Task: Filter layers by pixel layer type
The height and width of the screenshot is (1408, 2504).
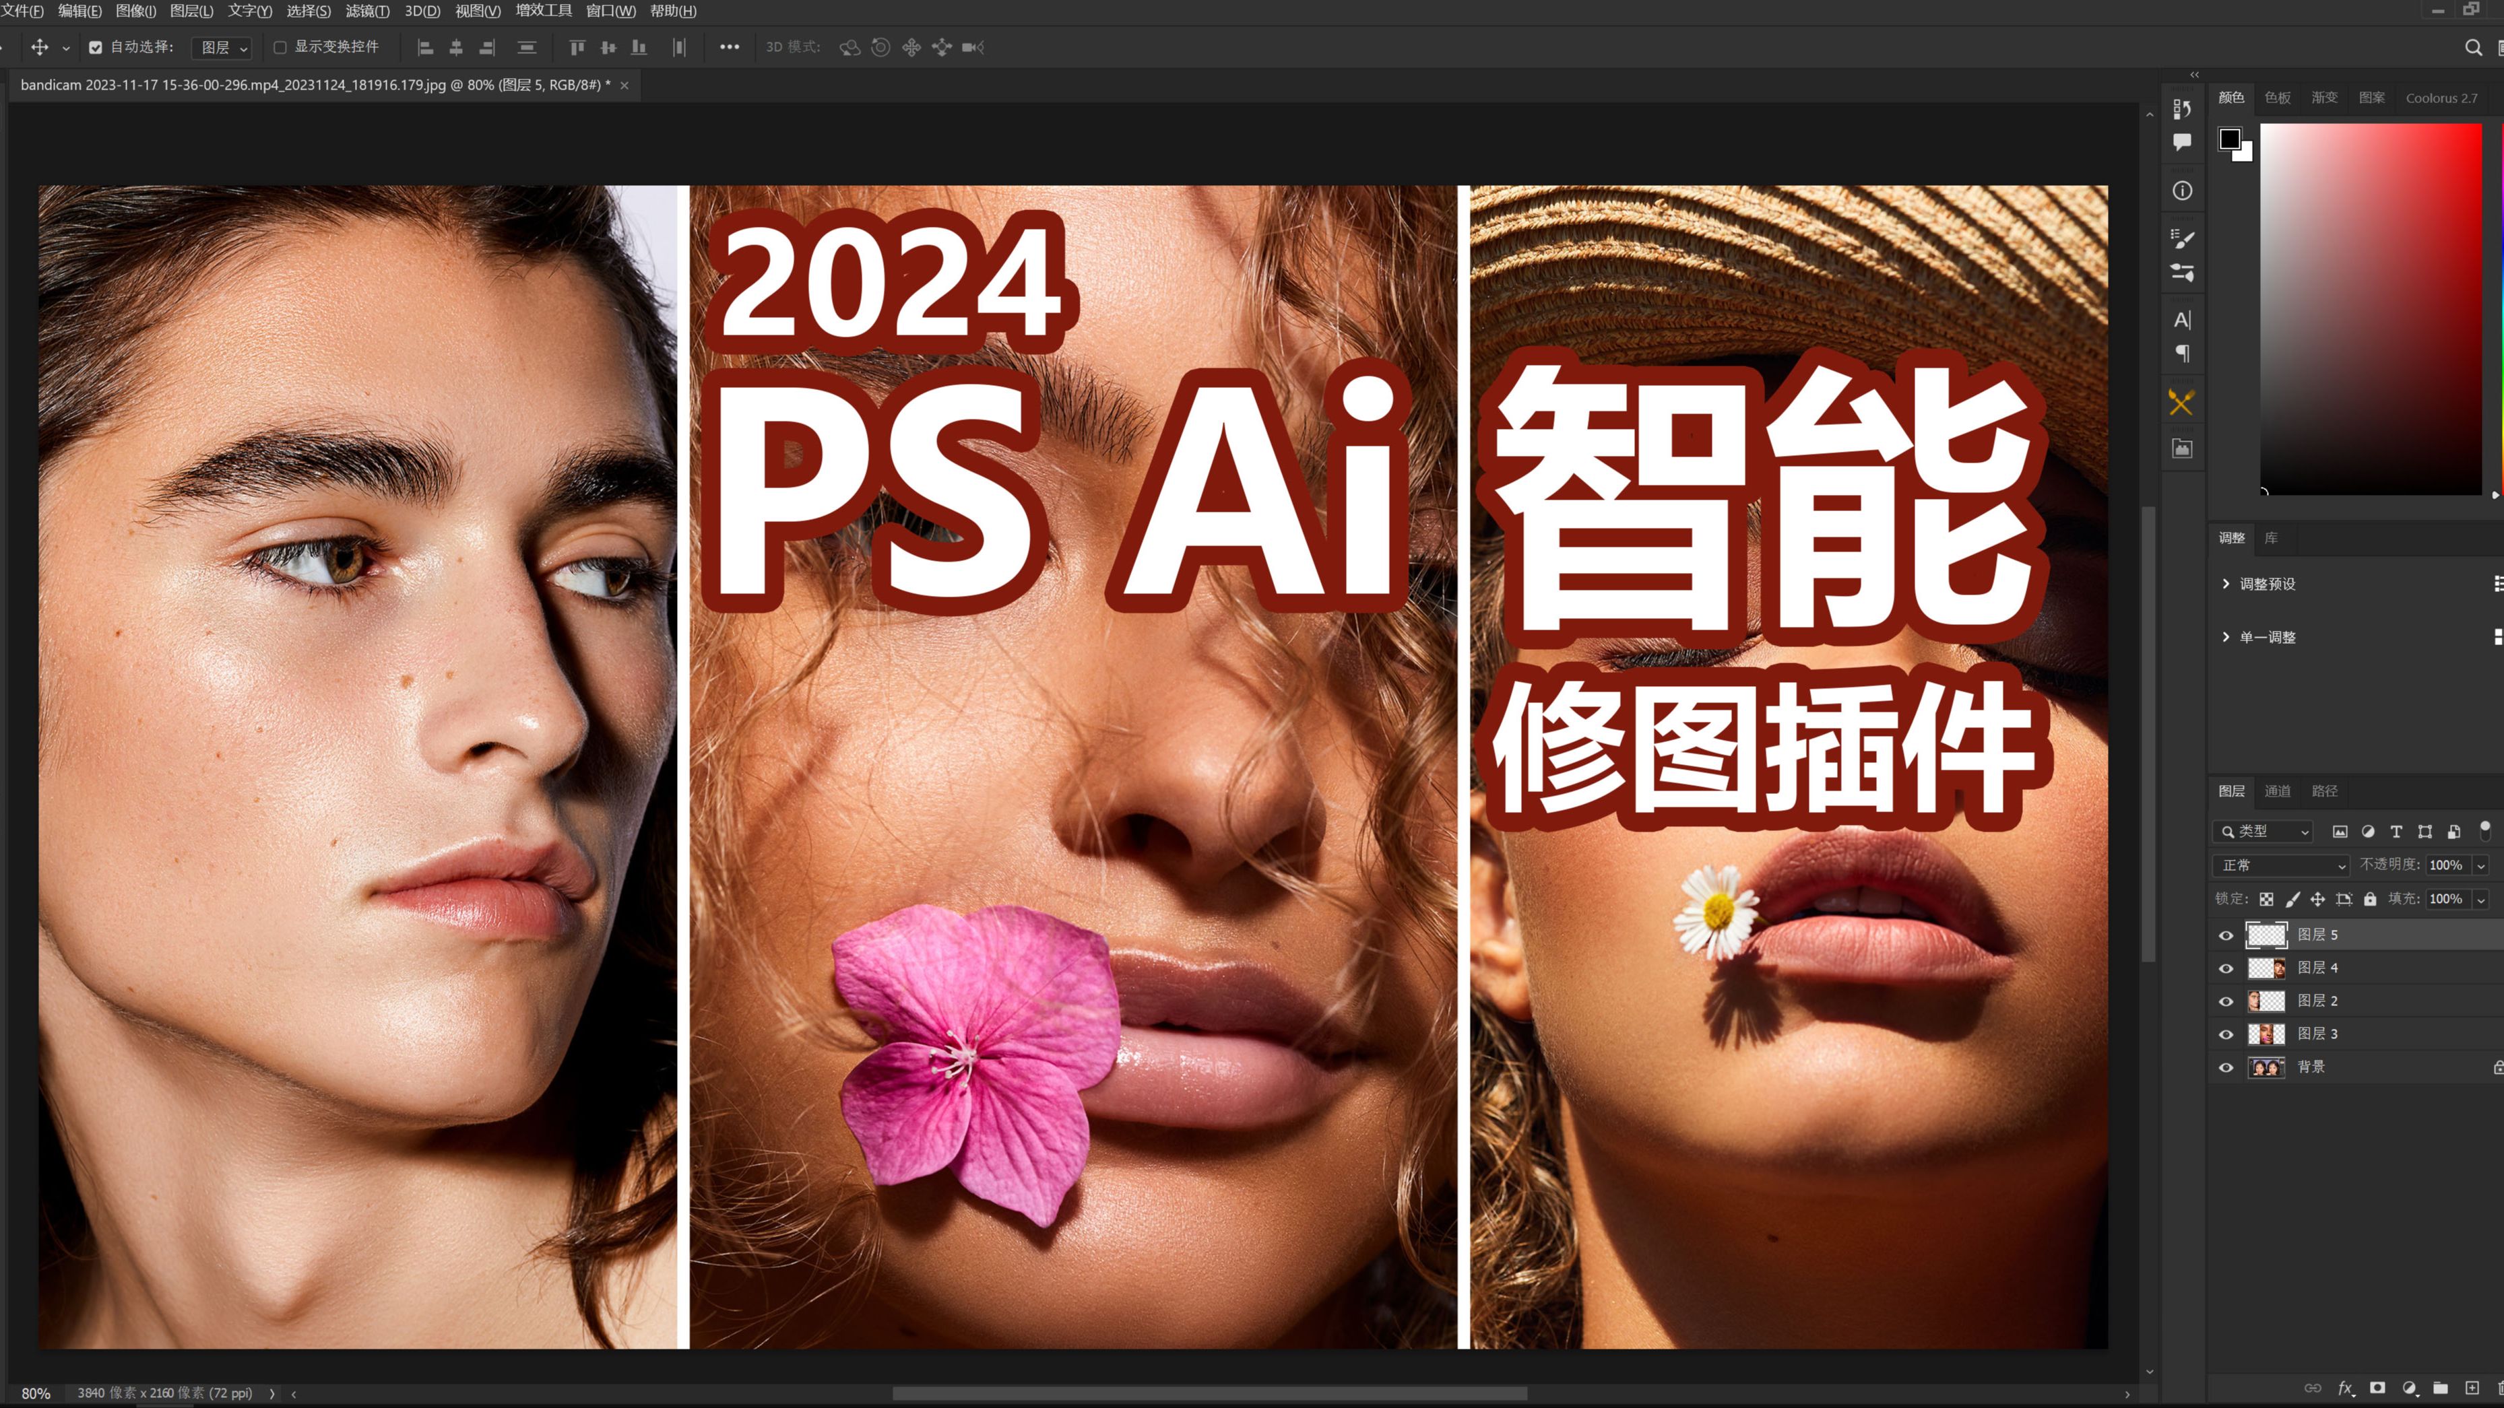Action: pyautogui.click(x=2340, y=832)
